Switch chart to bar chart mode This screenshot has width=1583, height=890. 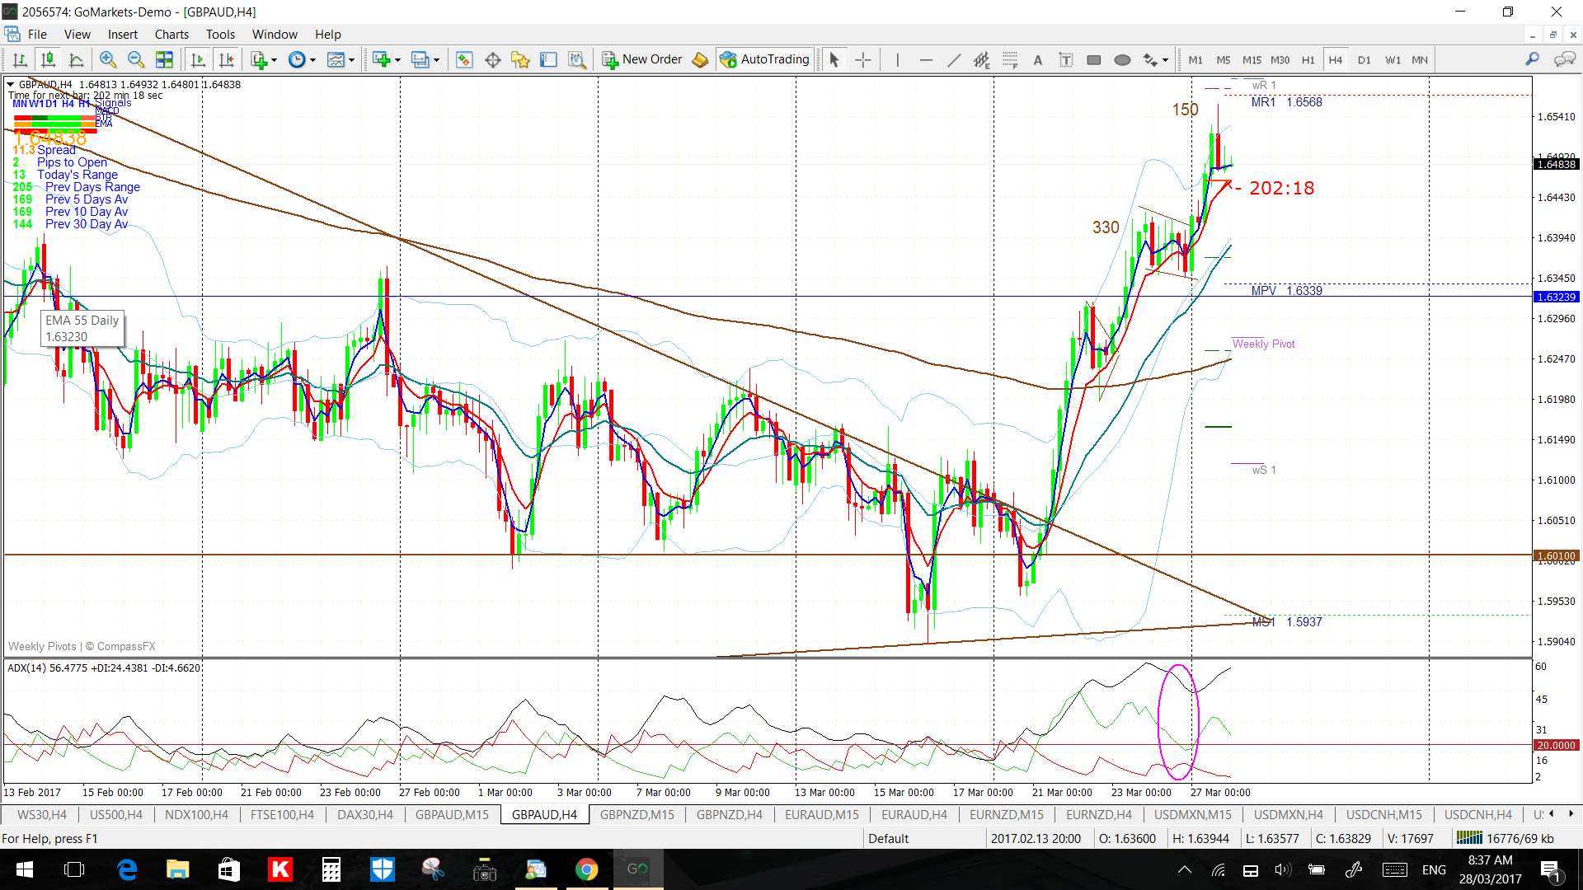(x=20, y=59)
